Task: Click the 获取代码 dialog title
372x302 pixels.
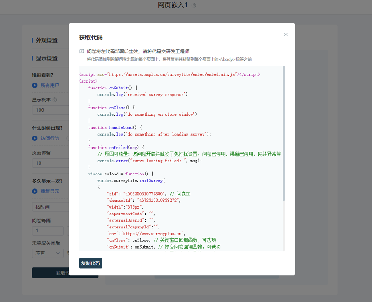Action: [x=91, y=37]
